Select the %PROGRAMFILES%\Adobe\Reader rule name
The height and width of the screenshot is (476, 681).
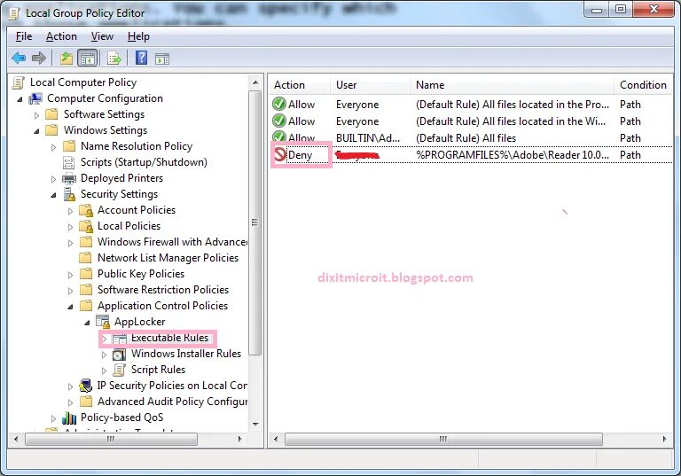(512, 155)
